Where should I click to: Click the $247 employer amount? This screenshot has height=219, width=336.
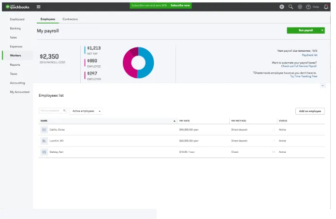[92, 73]
